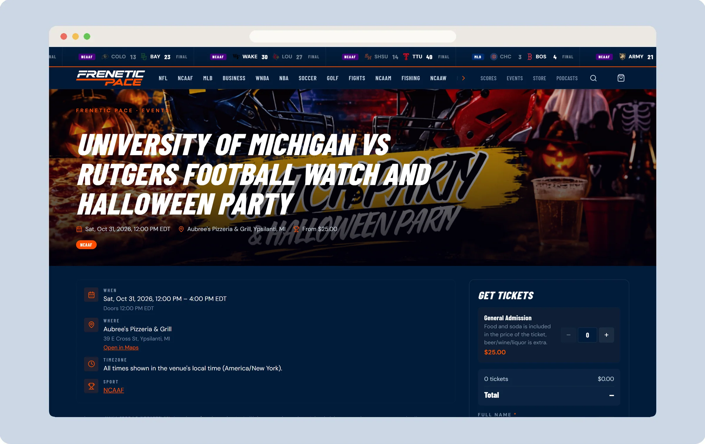Open the GOLF section

[333, 78]
